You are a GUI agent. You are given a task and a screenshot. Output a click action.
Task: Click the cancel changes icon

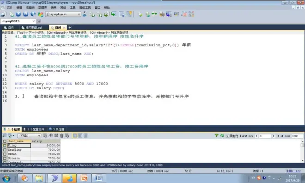[67, 136]
